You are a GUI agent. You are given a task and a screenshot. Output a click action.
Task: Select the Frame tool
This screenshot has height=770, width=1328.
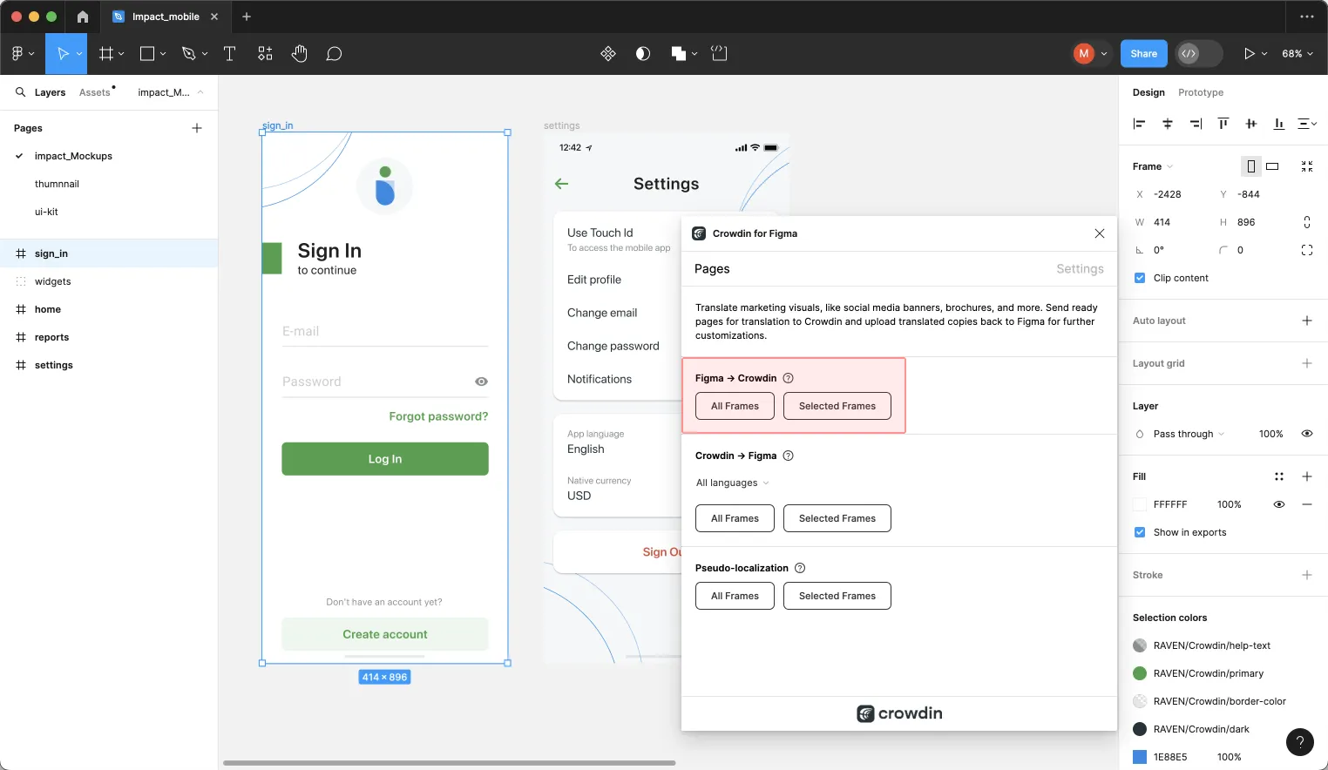click(x=106, y=54)
